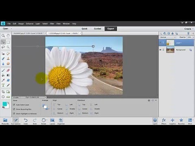Viewport: 195px width, 146px height.
Task: Select the Spot Healing Brush tool
Action: 8,54
